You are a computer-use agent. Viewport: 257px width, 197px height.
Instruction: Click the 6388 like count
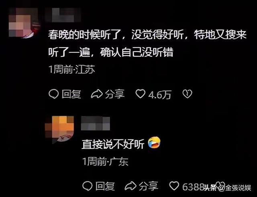(x=193, y=187)
